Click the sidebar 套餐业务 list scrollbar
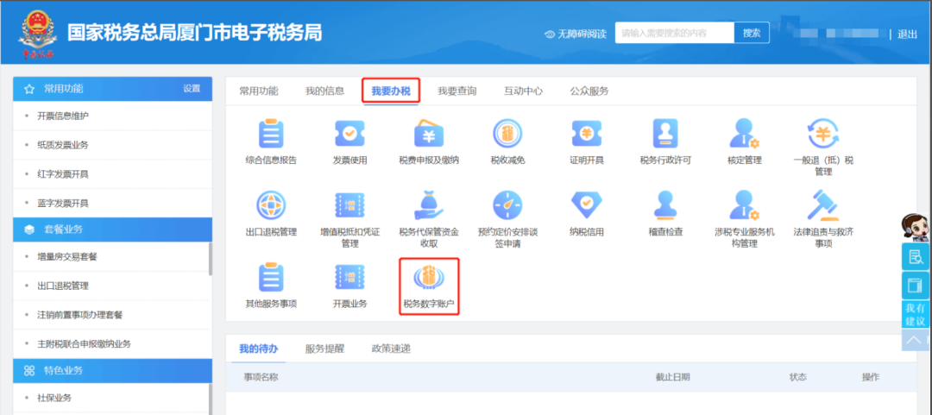This screenshot has height=415, width=932. pos(211,259)
